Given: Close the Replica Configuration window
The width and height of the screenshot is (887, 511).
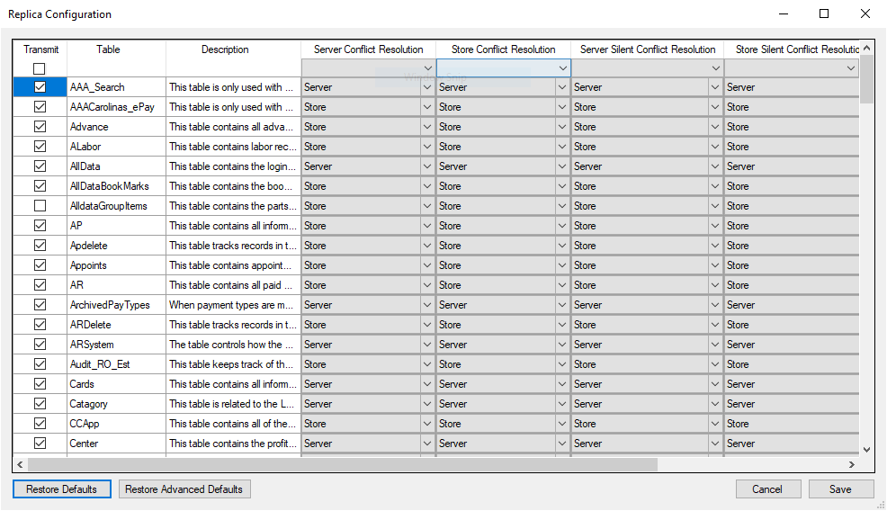Looking at the screenshot, I should click(x=865, y=13).
